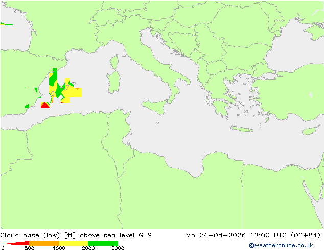Click the island of Corsica on map

(x=114, y=62)
